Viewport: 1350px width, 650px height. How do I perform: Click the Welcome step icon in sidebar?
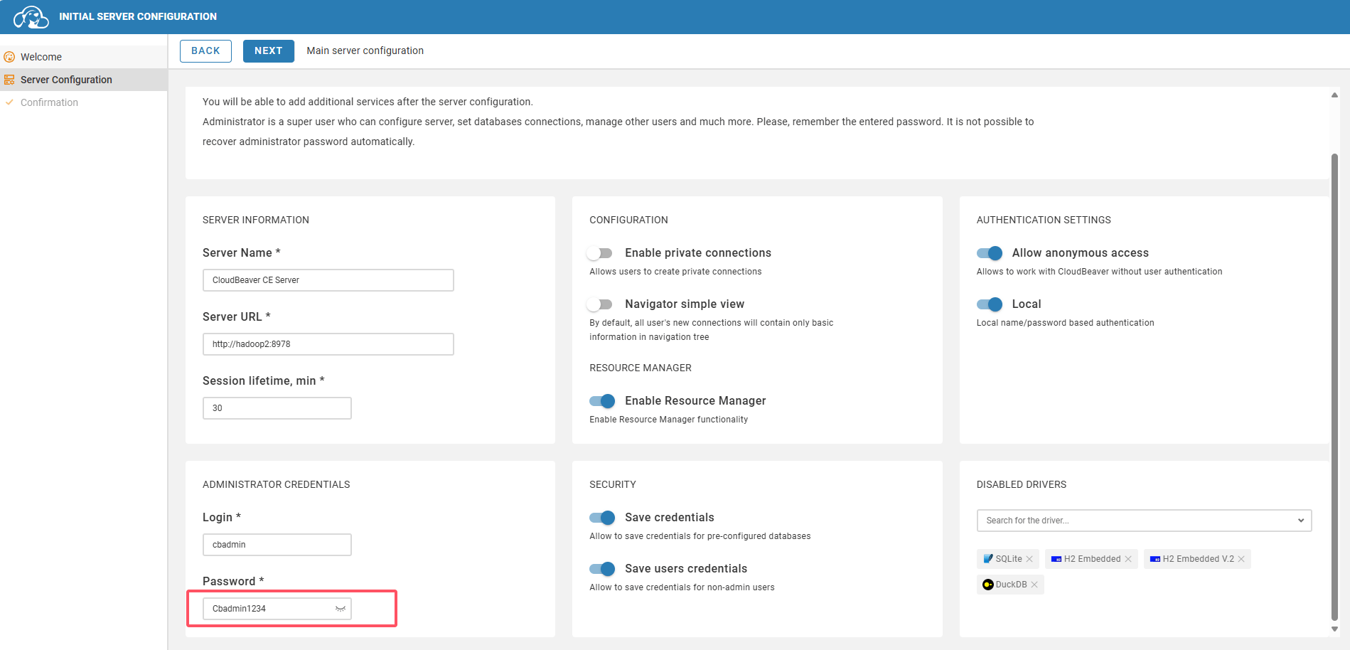pos(9,57)
